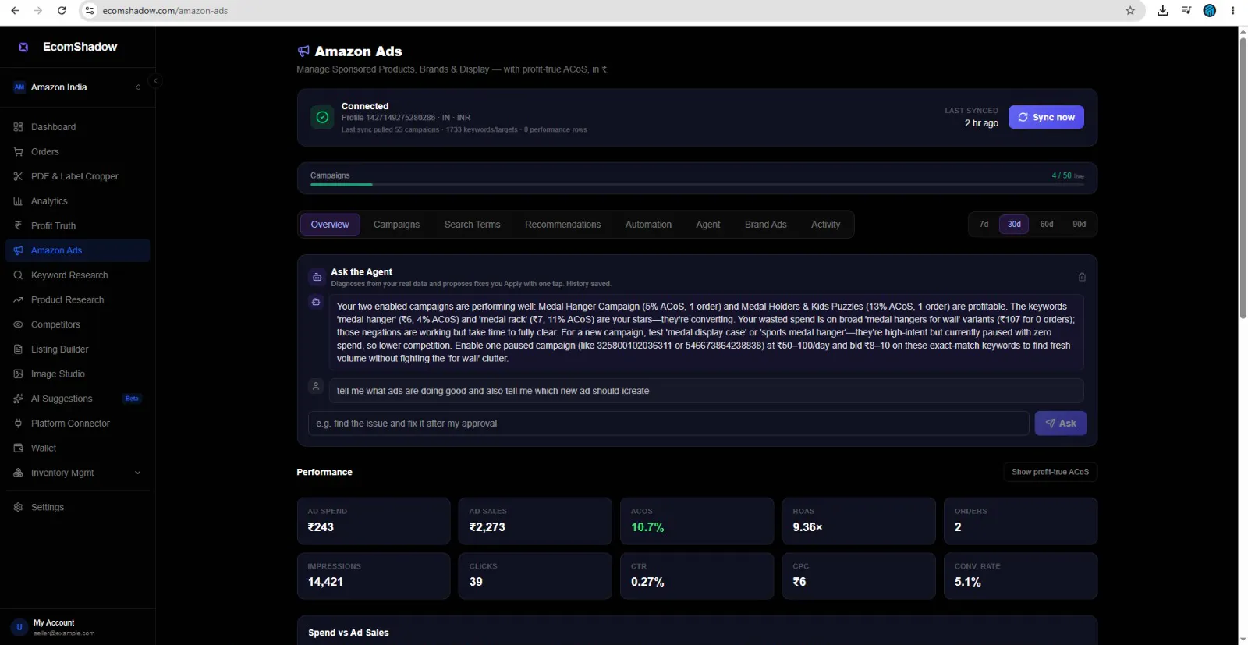
Task: Open the Dashboard sidebar icon
Action: 18,127
